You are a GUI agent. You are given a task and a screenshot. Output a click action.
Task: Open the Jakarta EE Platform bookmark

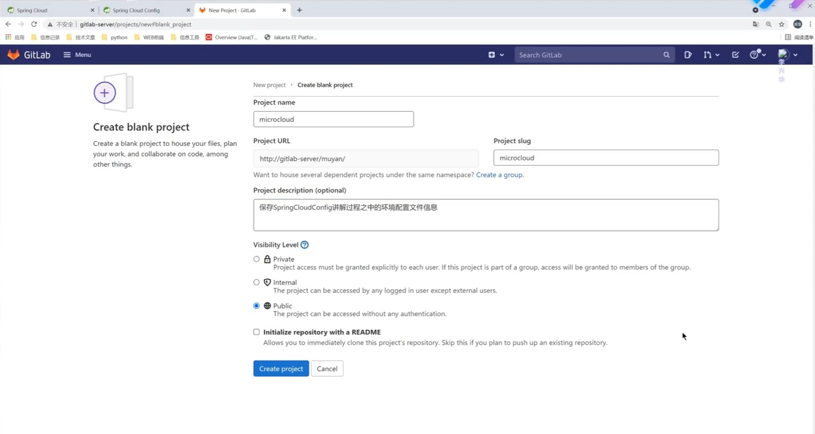click(291, 37)
